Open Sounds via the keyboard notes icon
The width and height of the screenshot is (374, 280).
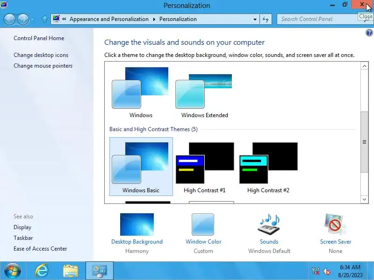coord(269,224)
